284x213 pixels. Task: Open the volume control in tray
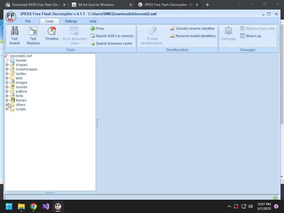click(x=250, y=206)
